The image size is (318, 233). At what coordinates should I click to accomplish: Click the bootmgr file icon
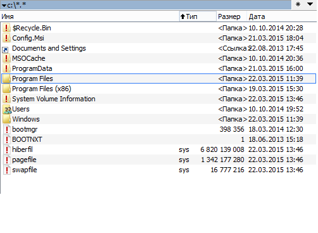coord(7,129)
